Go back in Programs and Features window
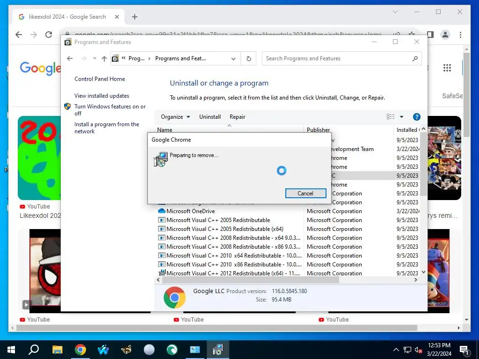 (x=70, y=58)
